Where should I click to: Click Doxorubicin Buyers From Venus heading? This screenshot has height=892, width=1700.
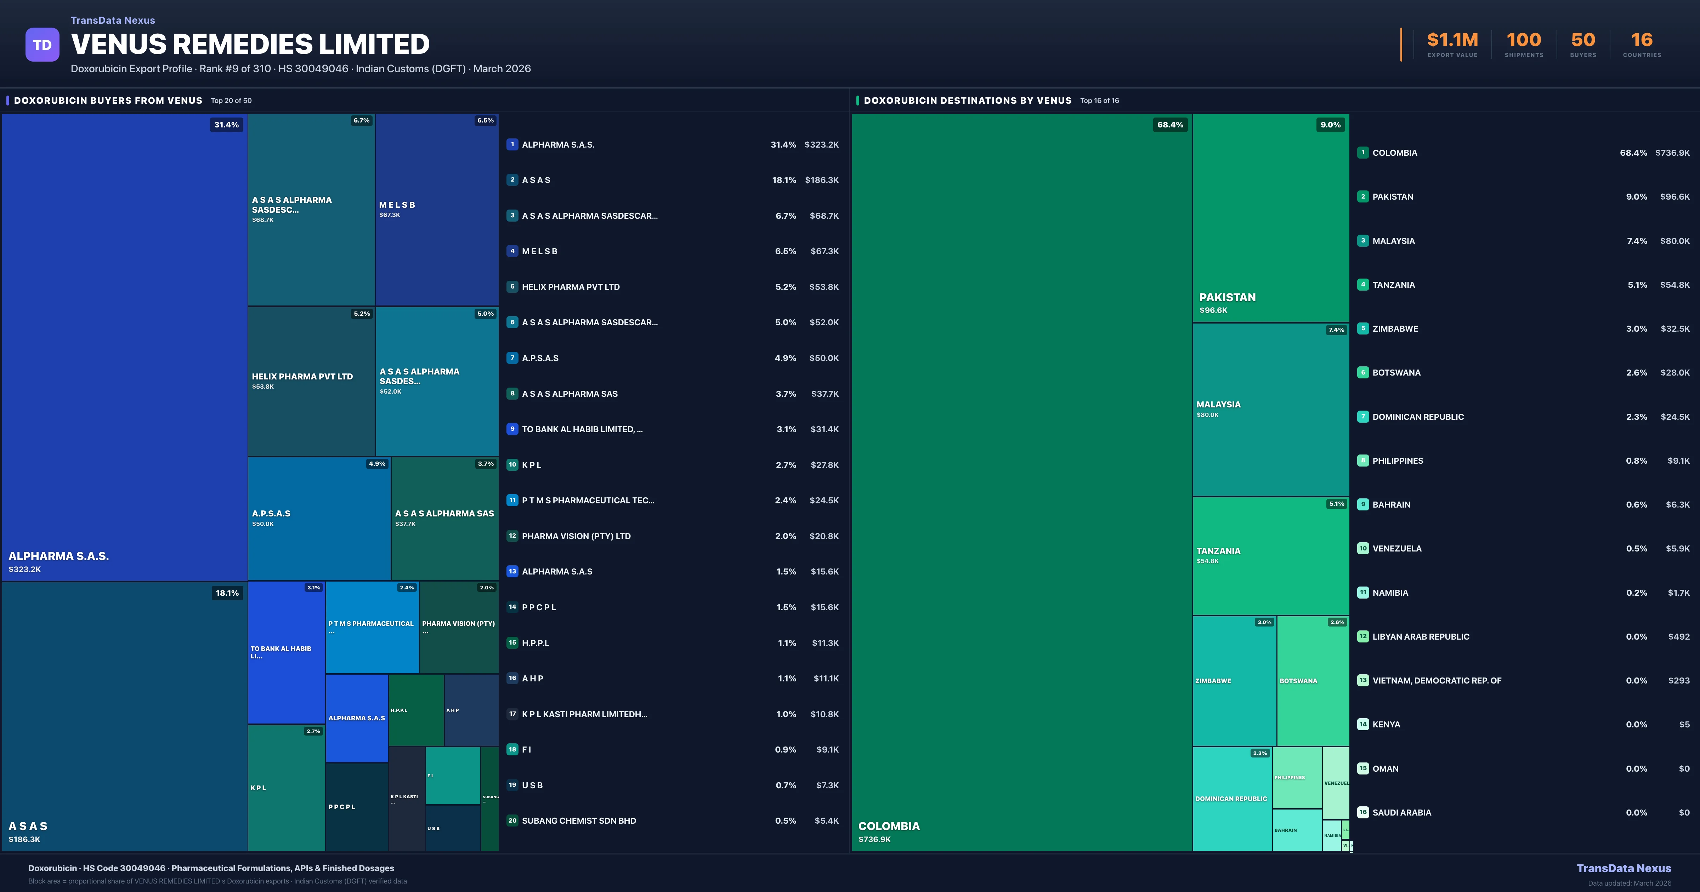click(x=108, y=100)
